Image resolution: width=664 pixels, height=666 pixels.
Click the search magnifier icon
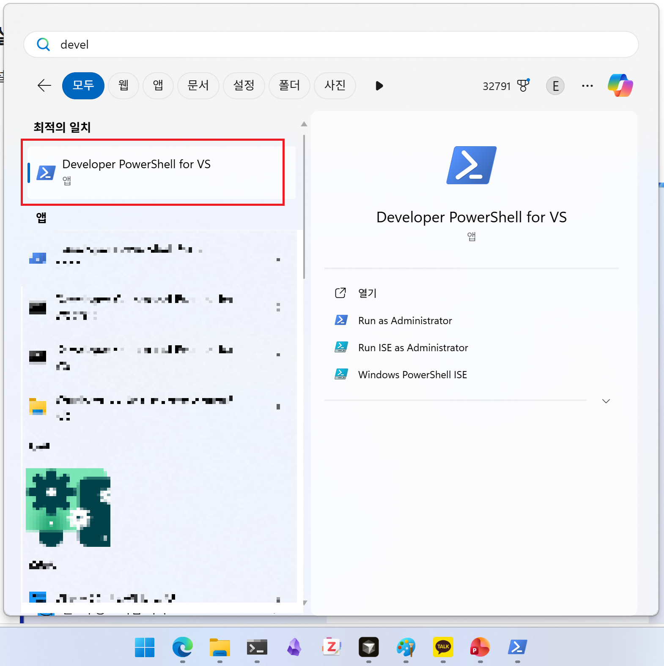[x=43, y=44]
